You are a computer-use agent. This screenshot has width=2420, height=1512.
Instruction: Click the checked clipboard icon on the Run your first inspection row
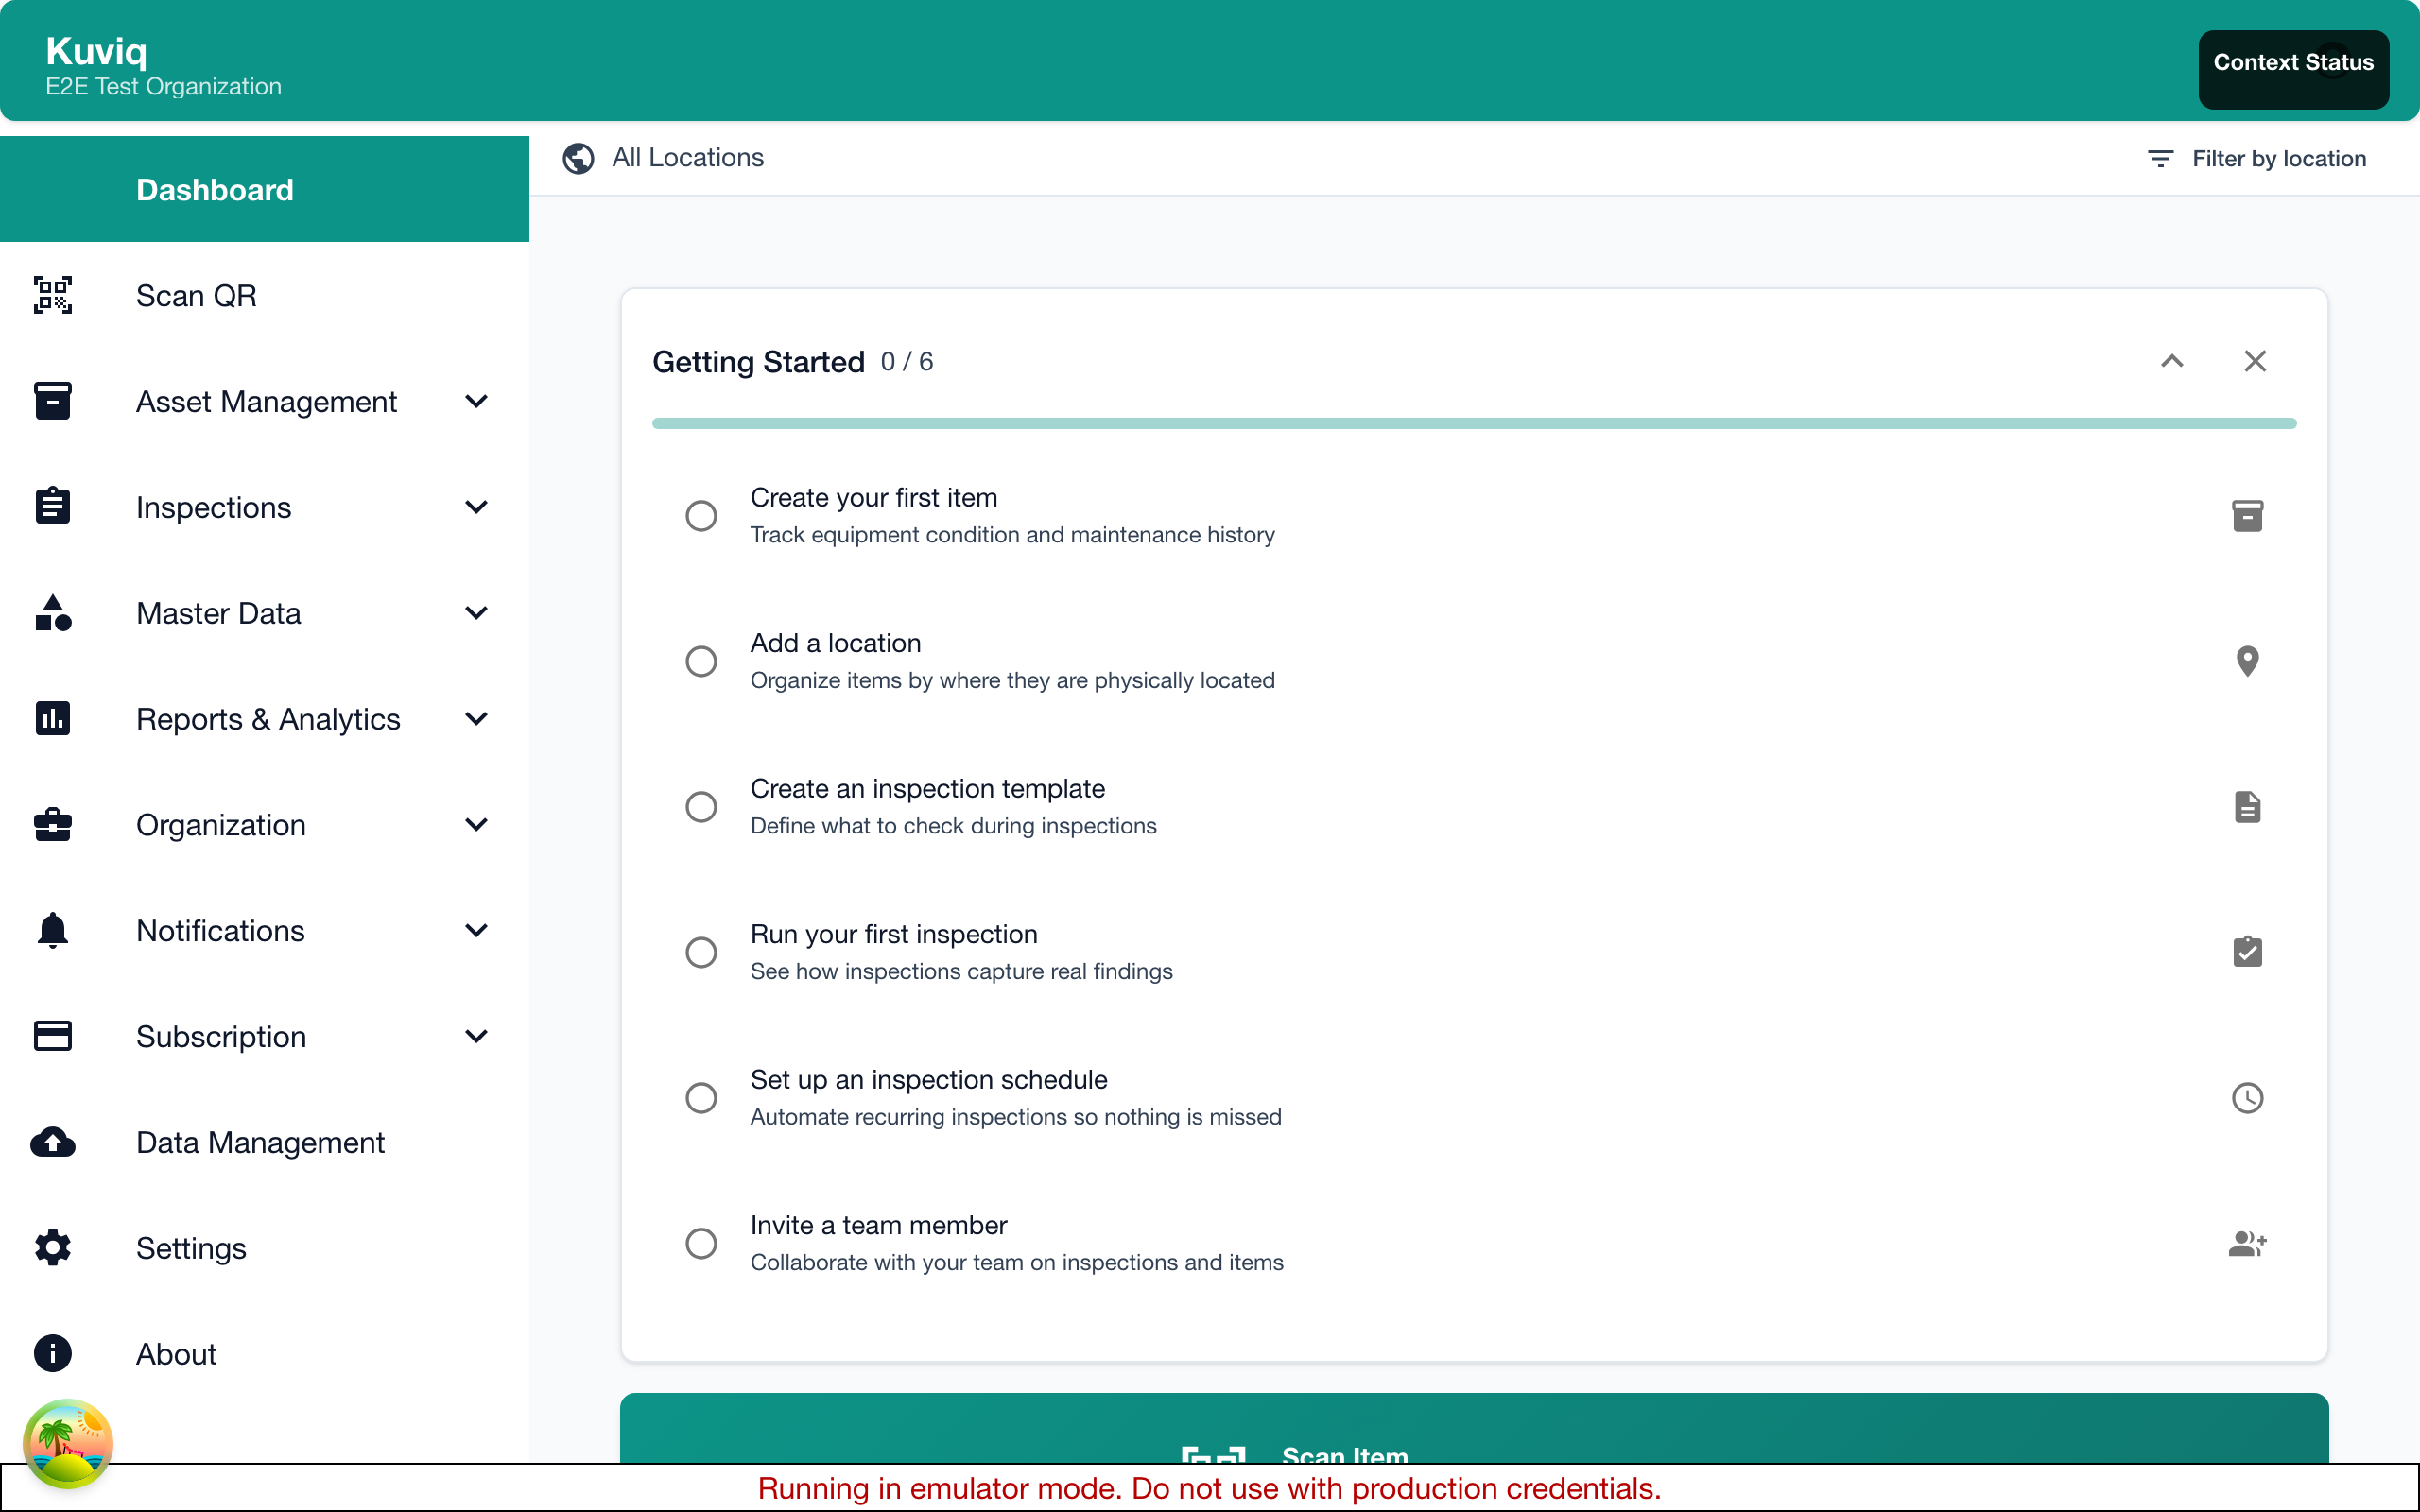click(x=2247, y=952)
